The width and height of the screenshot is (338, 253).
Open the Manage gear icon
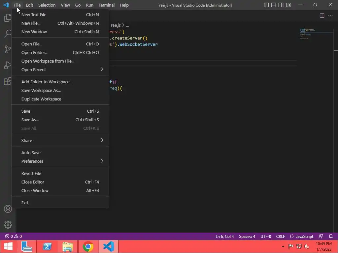coord(8,225)
